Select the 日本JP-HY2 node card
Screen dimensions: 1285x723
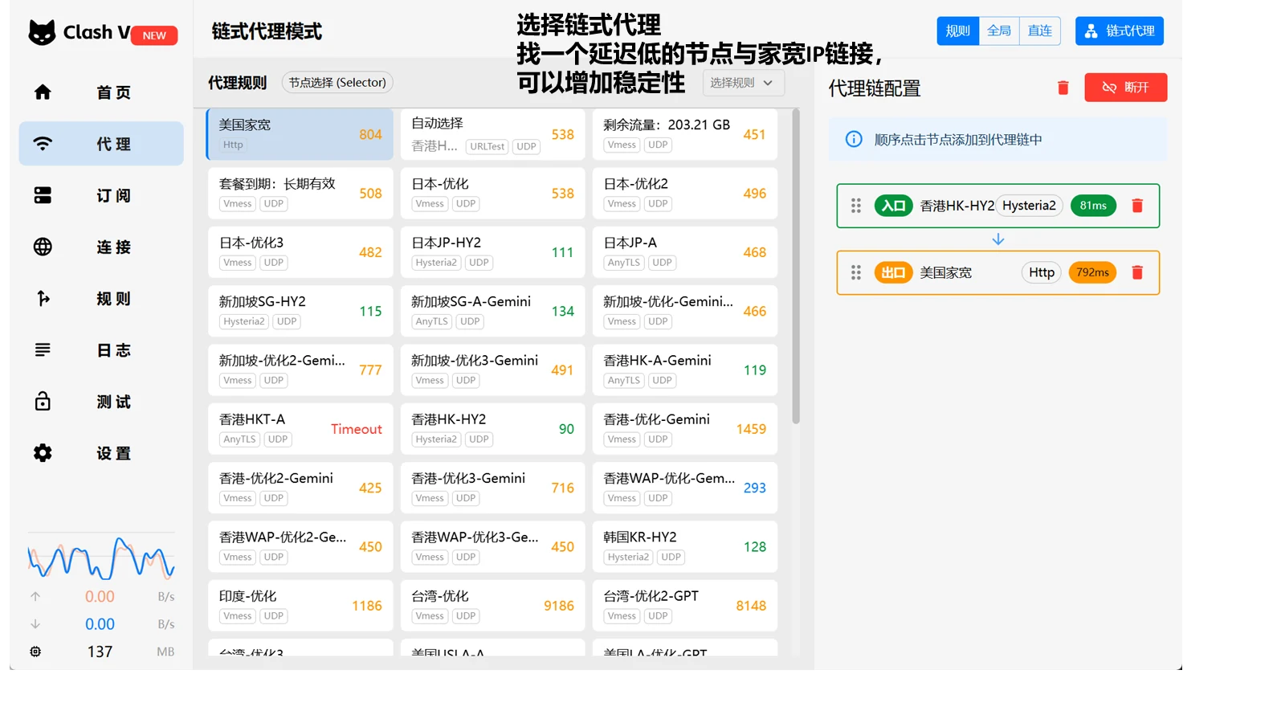(492, 251)
